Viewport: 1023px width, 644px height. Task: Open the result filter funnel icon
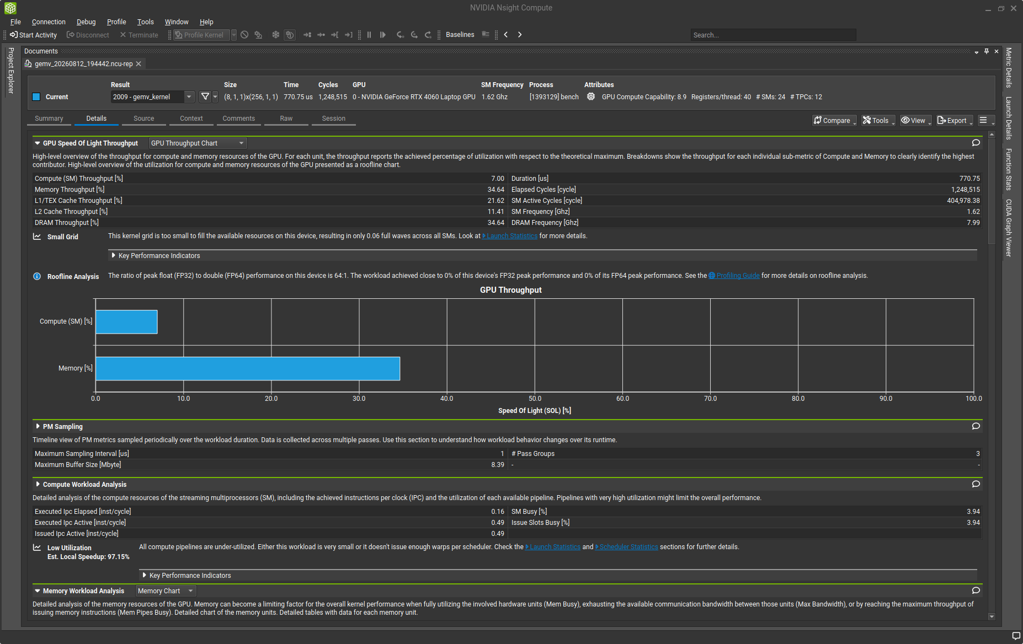205,96
